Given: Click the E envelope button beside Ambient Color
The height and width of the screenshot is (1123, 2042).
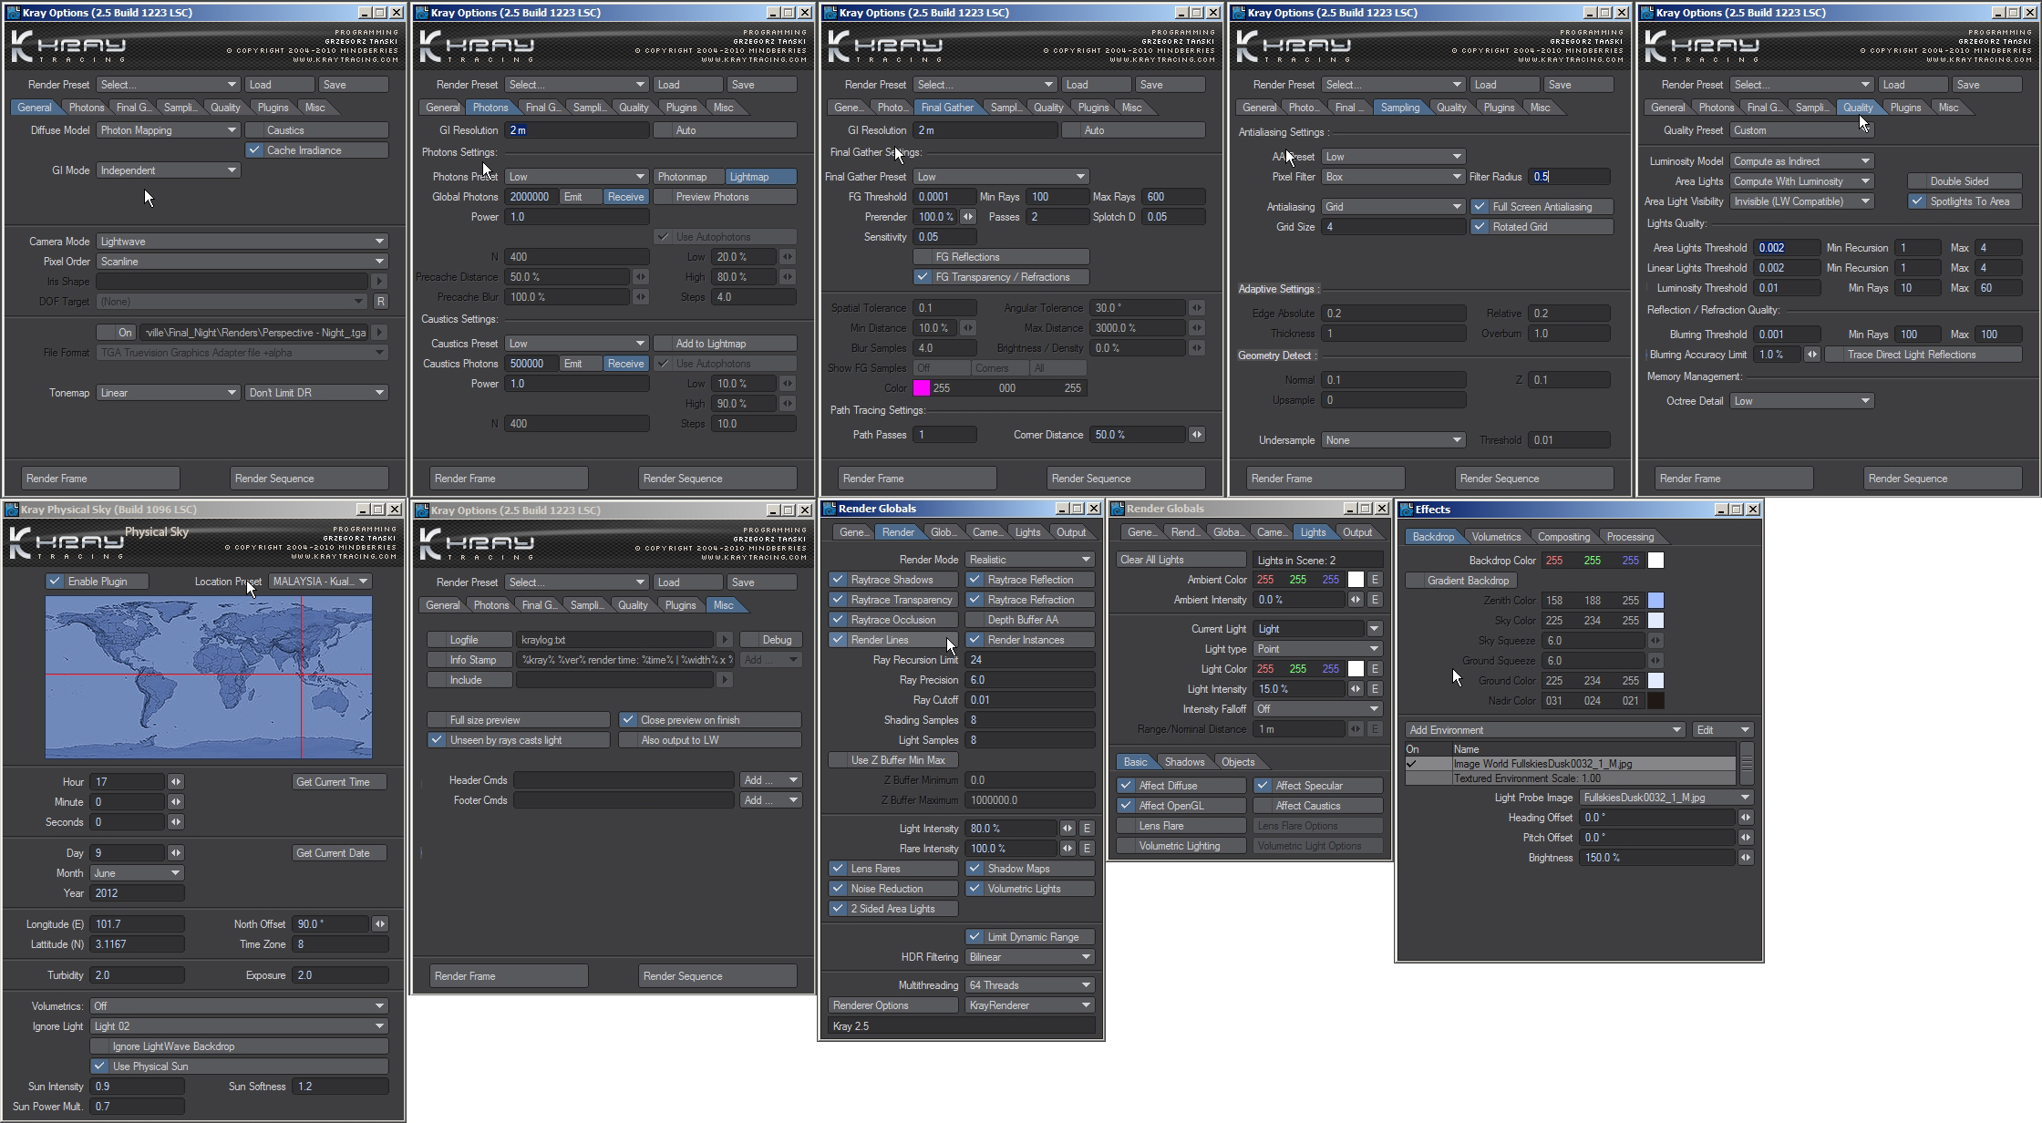Looking at the screenshot, I should 1375,580.
